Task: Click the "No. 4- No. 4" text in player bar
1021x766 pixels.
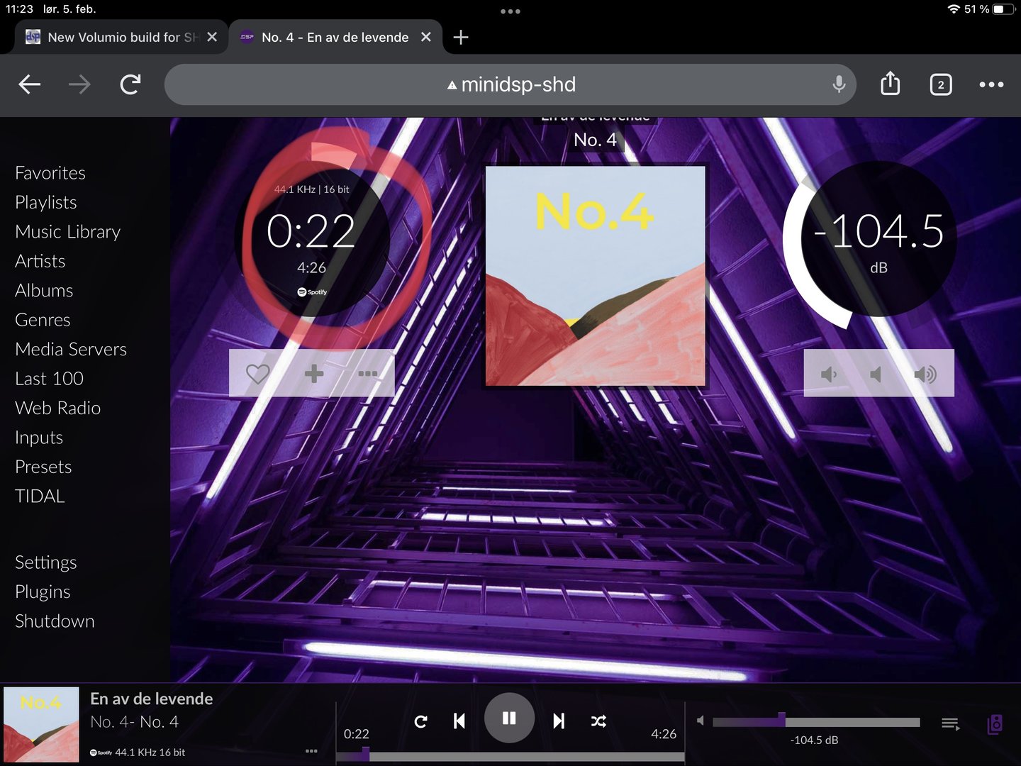Action: click(x=135, y=722)
